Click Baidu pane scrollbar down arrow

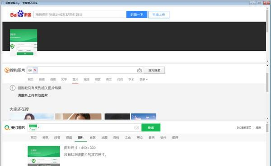267,61
